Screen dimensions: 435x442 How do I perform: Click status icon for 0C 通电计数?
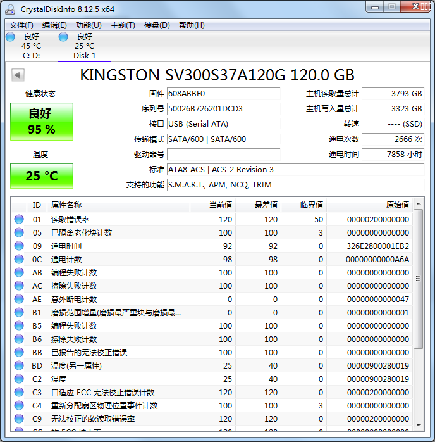click(19, 259)
